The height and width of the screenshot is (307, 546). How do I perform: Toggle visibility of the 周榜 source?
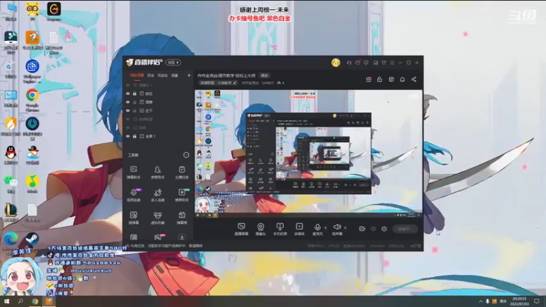click(128, 102)
